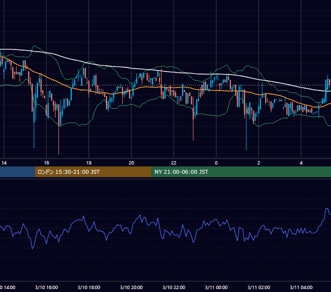Image resolution: width=331 pixels, height=292 pixels.
Task: Click the 16 hour axis label
Action: tap(46, 163)
